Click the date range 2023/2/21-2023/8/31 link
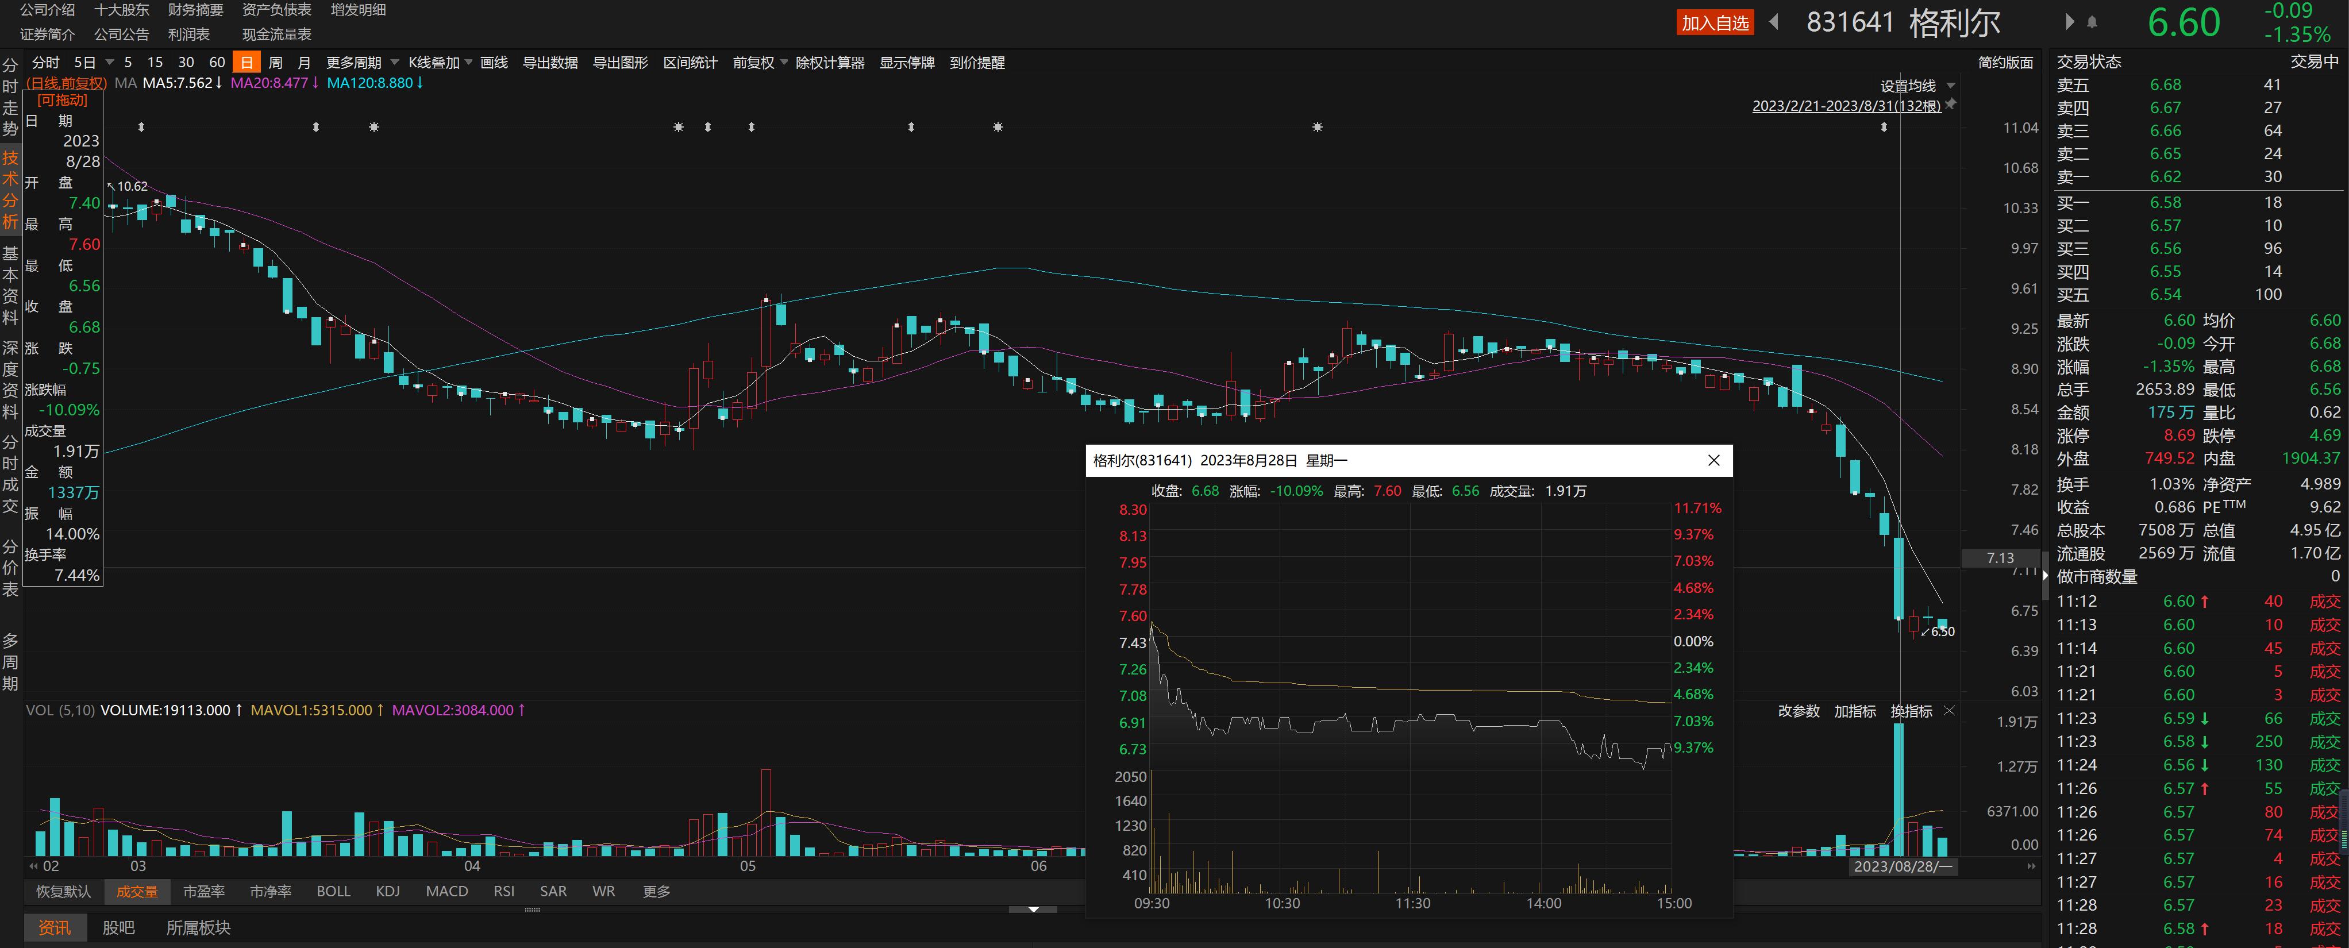 tap(1847, 106)
